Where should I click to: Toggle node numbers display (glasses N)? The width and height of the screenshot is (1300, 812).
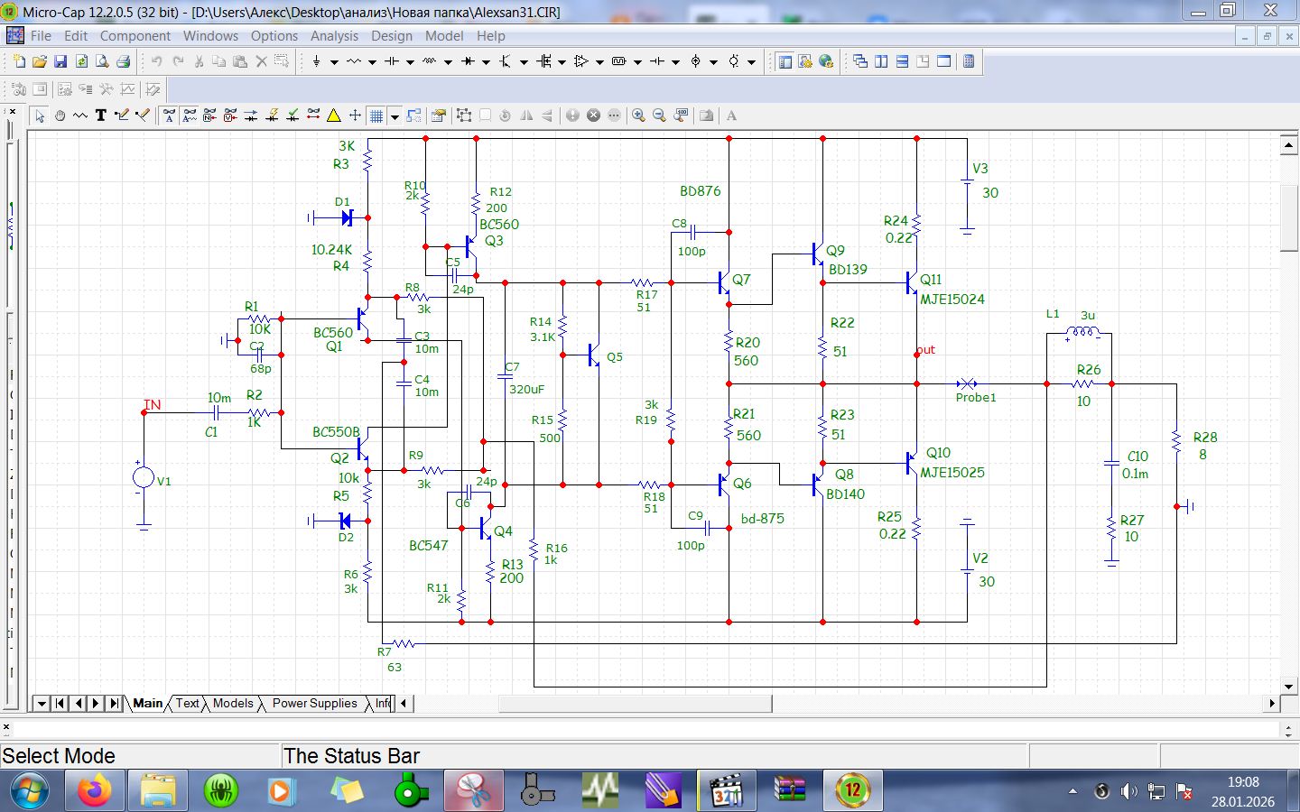coord(209,115)
